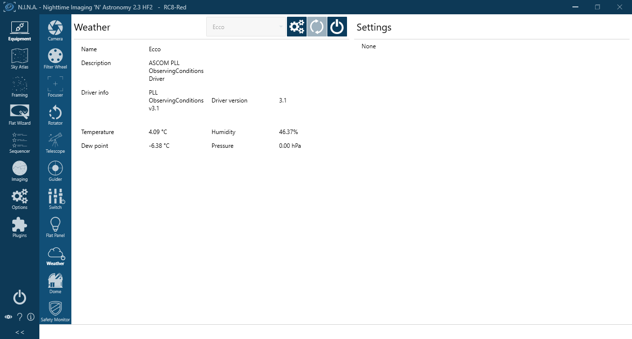The width and height of the screenshot is (632, 339).
Task: Click the Temperature label
Action: pos(97,132)
